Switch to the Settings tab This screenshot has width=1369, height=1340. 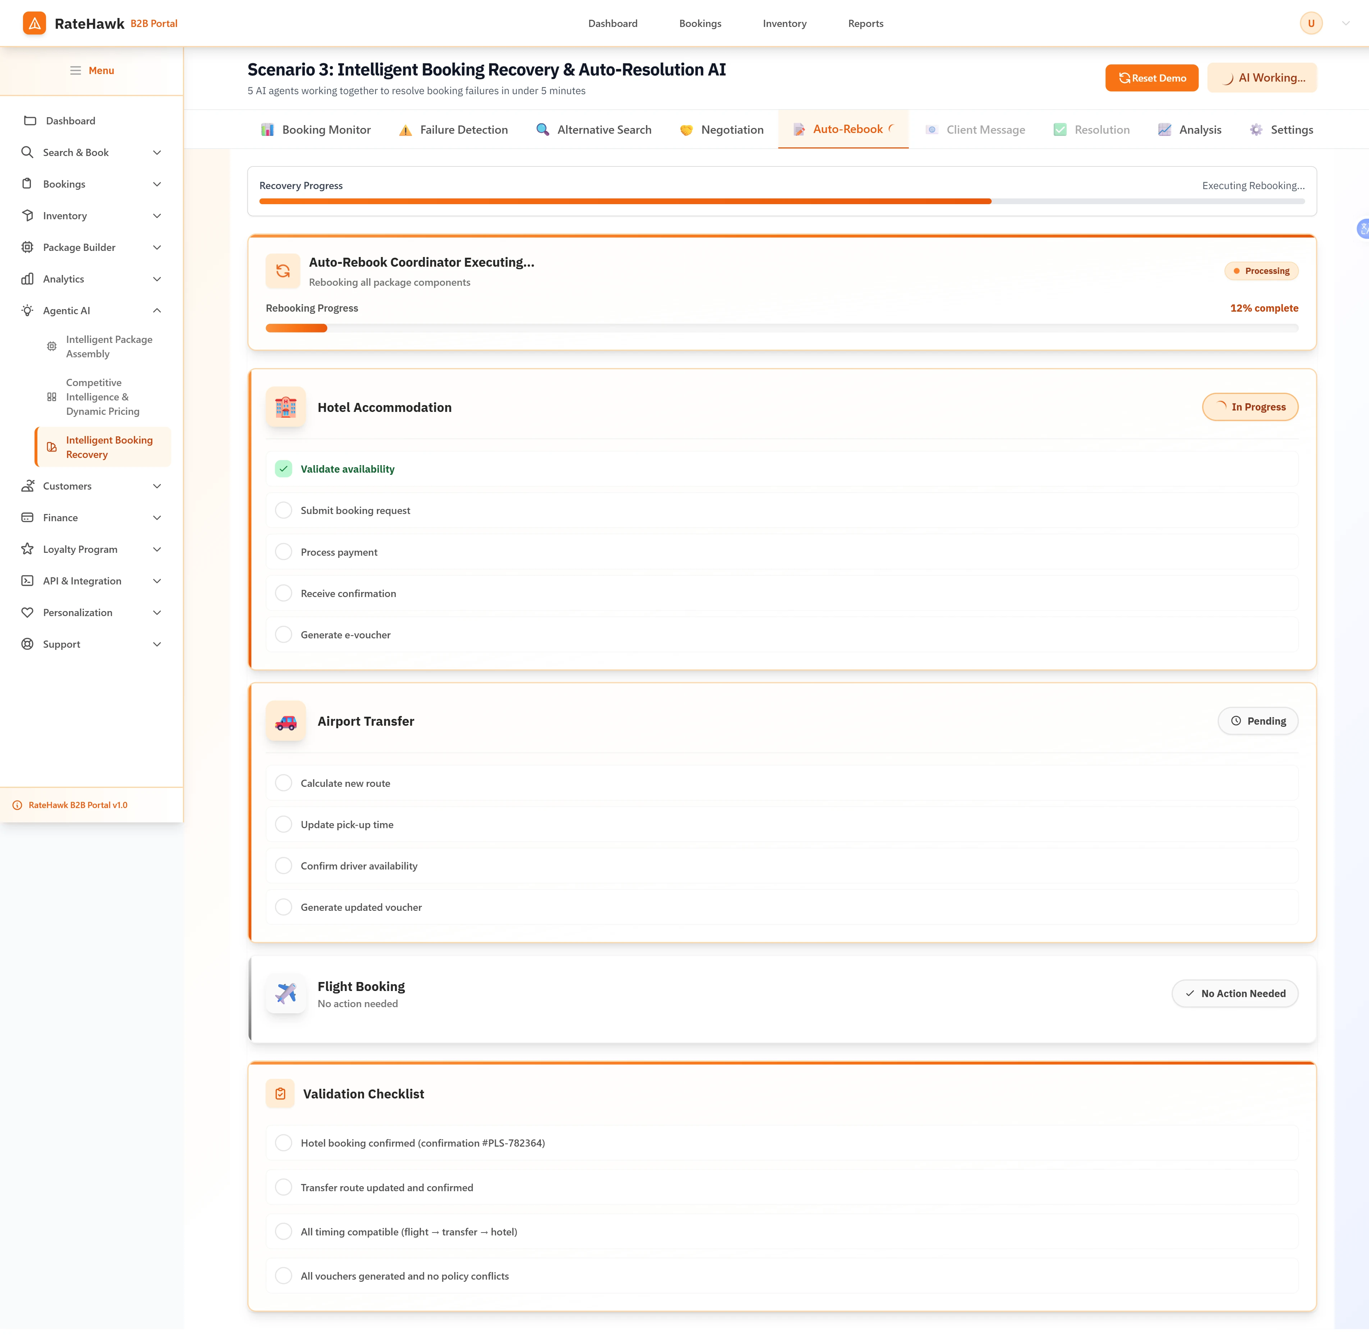tap(1291, 129)
